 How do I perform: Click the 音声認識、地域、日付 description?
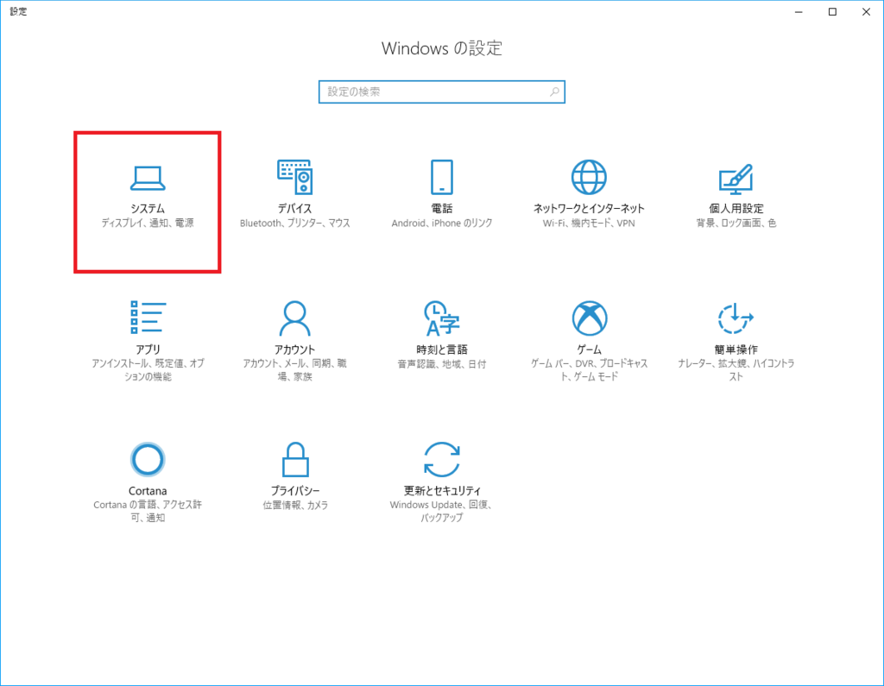(x=442, y=364)
